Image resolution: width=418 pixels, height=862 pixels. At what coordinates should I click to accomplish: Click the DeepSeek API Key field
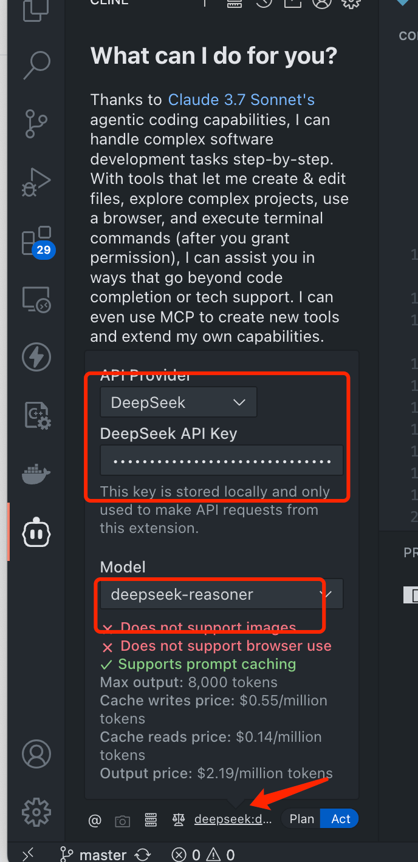[222, 460]
